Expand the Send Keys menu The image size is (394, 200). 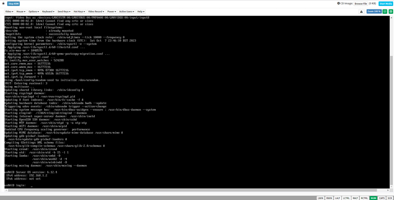click(x=64, y=11)
